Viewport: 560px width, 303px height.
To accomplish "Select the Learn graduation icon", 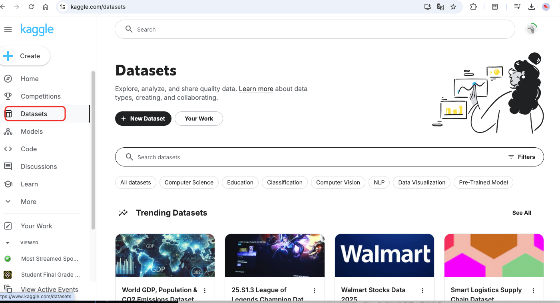I will [x=8, y=184].
